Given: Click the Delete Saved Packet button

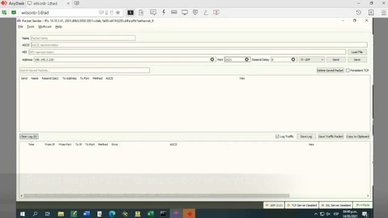Looking at the screenshot, I should pos(330,70).
